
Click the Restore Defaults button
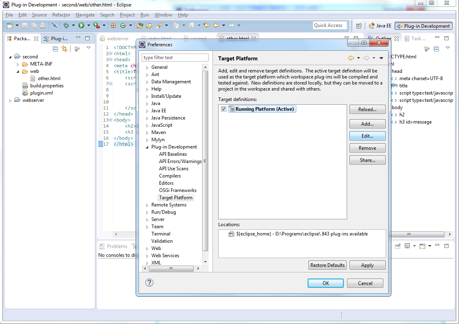click(x=327, y=265)
